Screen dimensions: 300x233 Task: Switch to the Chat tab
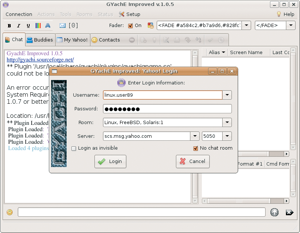click(x=14, y=40)
